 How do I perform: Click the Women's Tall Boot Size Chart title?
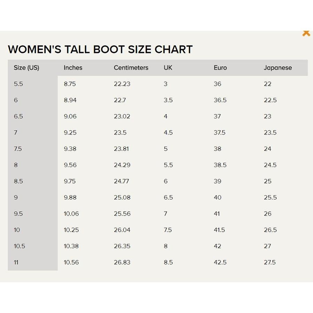coord(100,49)
